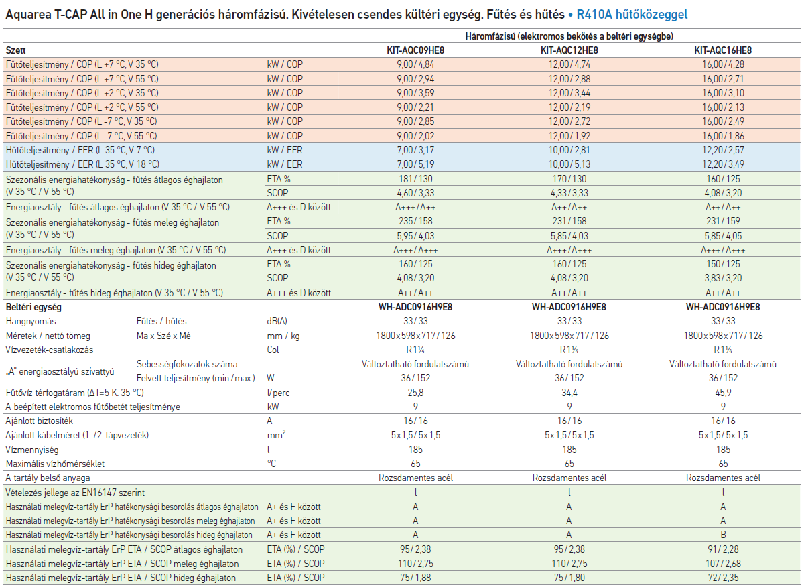Click the KIT-AQC12HE8 column header

[569, 50]
